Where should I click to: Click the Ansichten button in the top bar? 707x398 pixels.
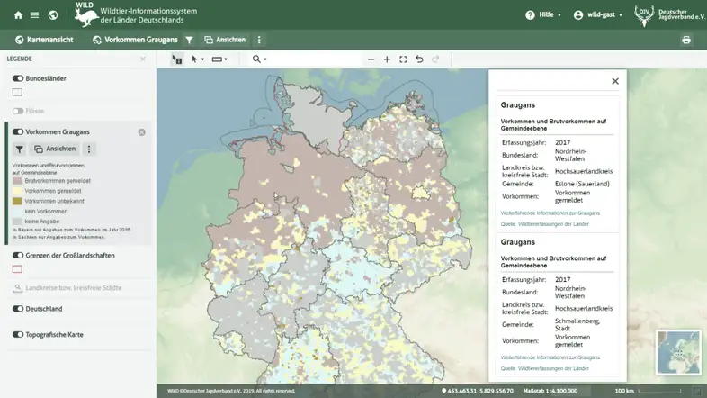225,41
